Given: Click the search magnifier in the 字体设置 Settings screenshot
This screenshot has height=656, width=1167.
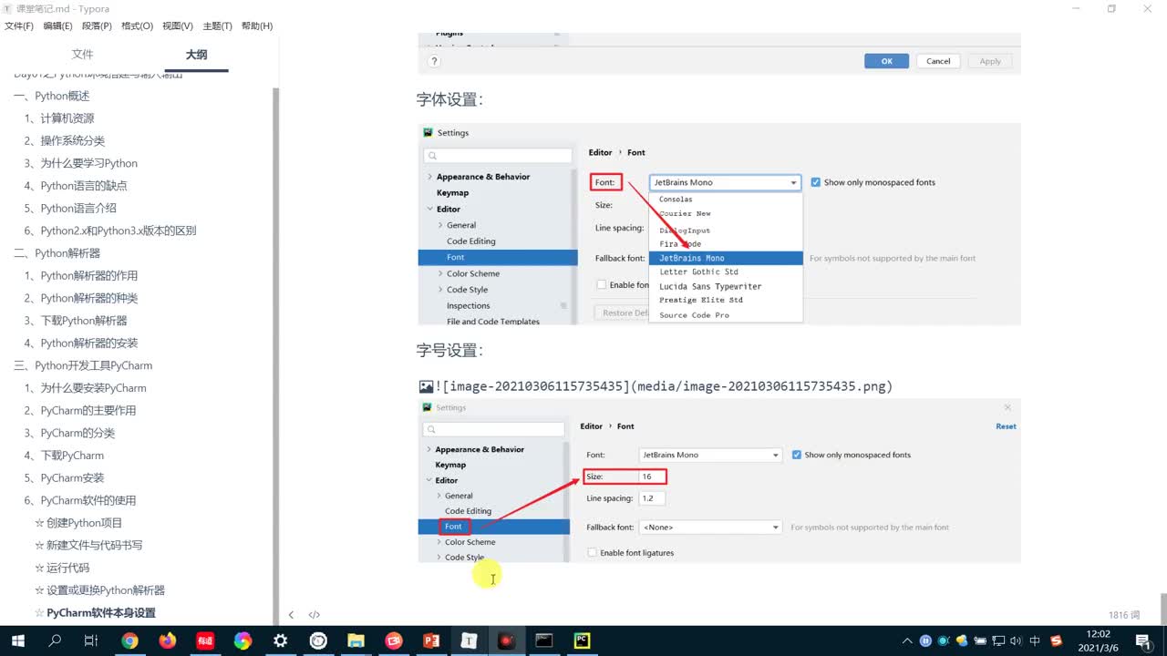Looking at the screenshot, I should [x=433, y=156].
